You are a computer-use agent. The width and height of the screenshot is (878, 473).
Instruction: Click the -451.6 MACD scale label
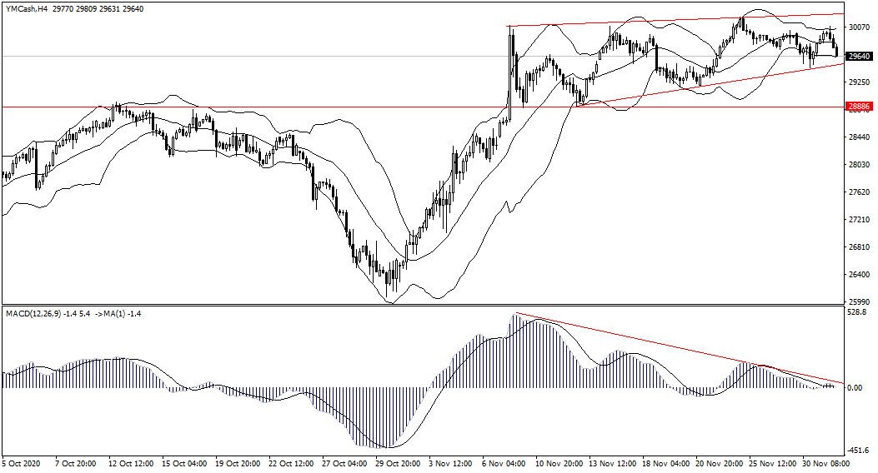(859, 450)
